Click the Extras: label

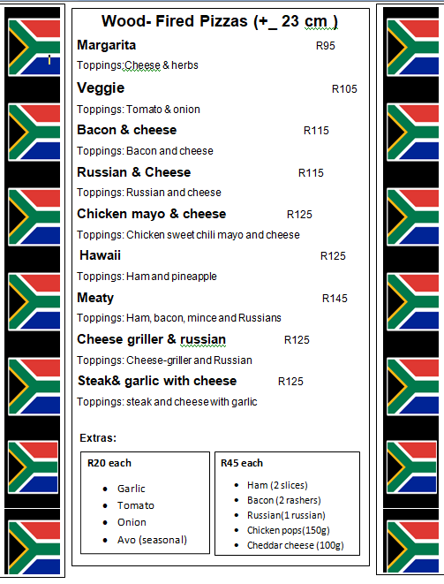click(x=98, y=438)
